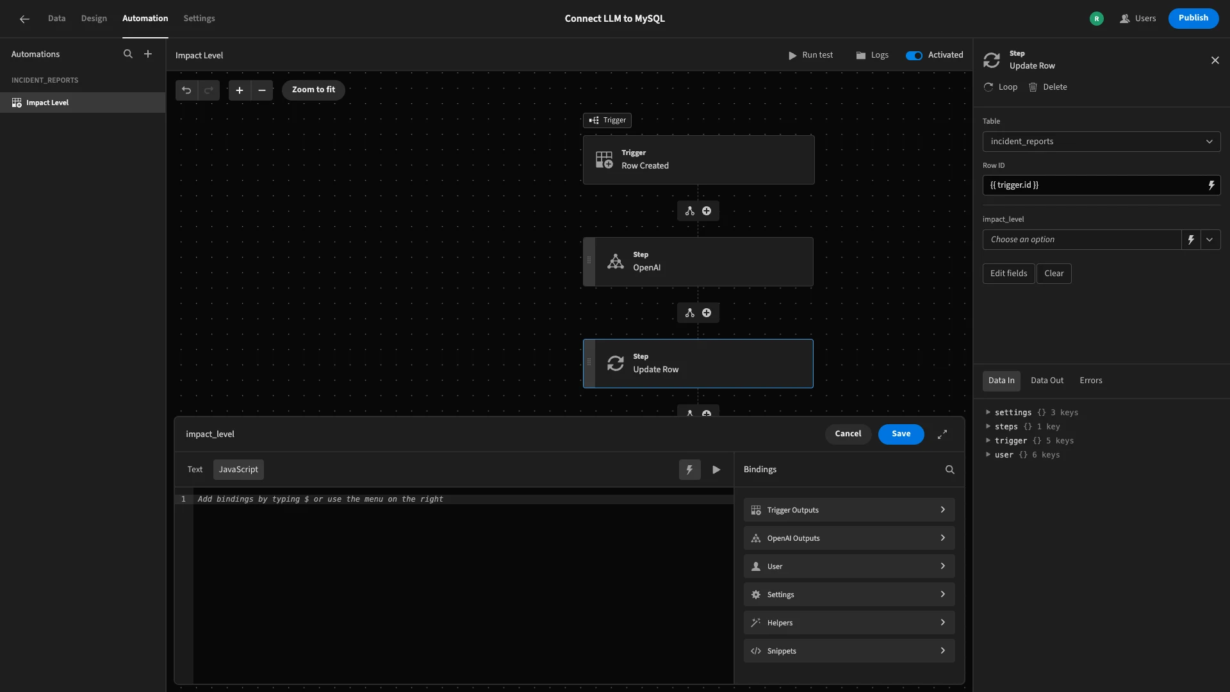
Task: Open the Design tab
Action: coord(94,19)
